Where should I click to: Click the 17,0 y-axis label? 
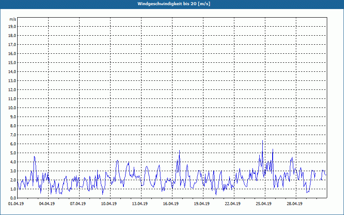click(x=12, y=45)
